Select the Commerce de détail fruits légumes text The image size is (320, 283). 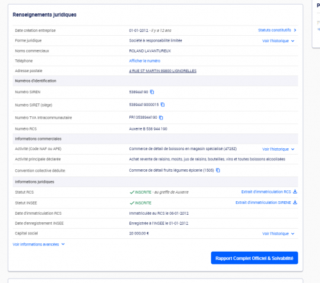[x=172, y=171]
